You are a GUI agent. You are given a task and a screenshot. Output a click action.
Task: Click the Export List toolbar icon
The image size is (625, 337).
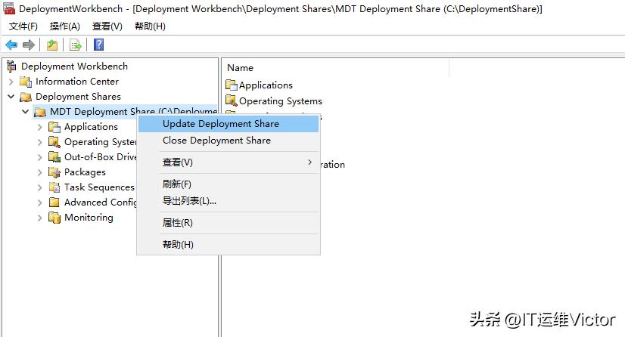(76, 45)
